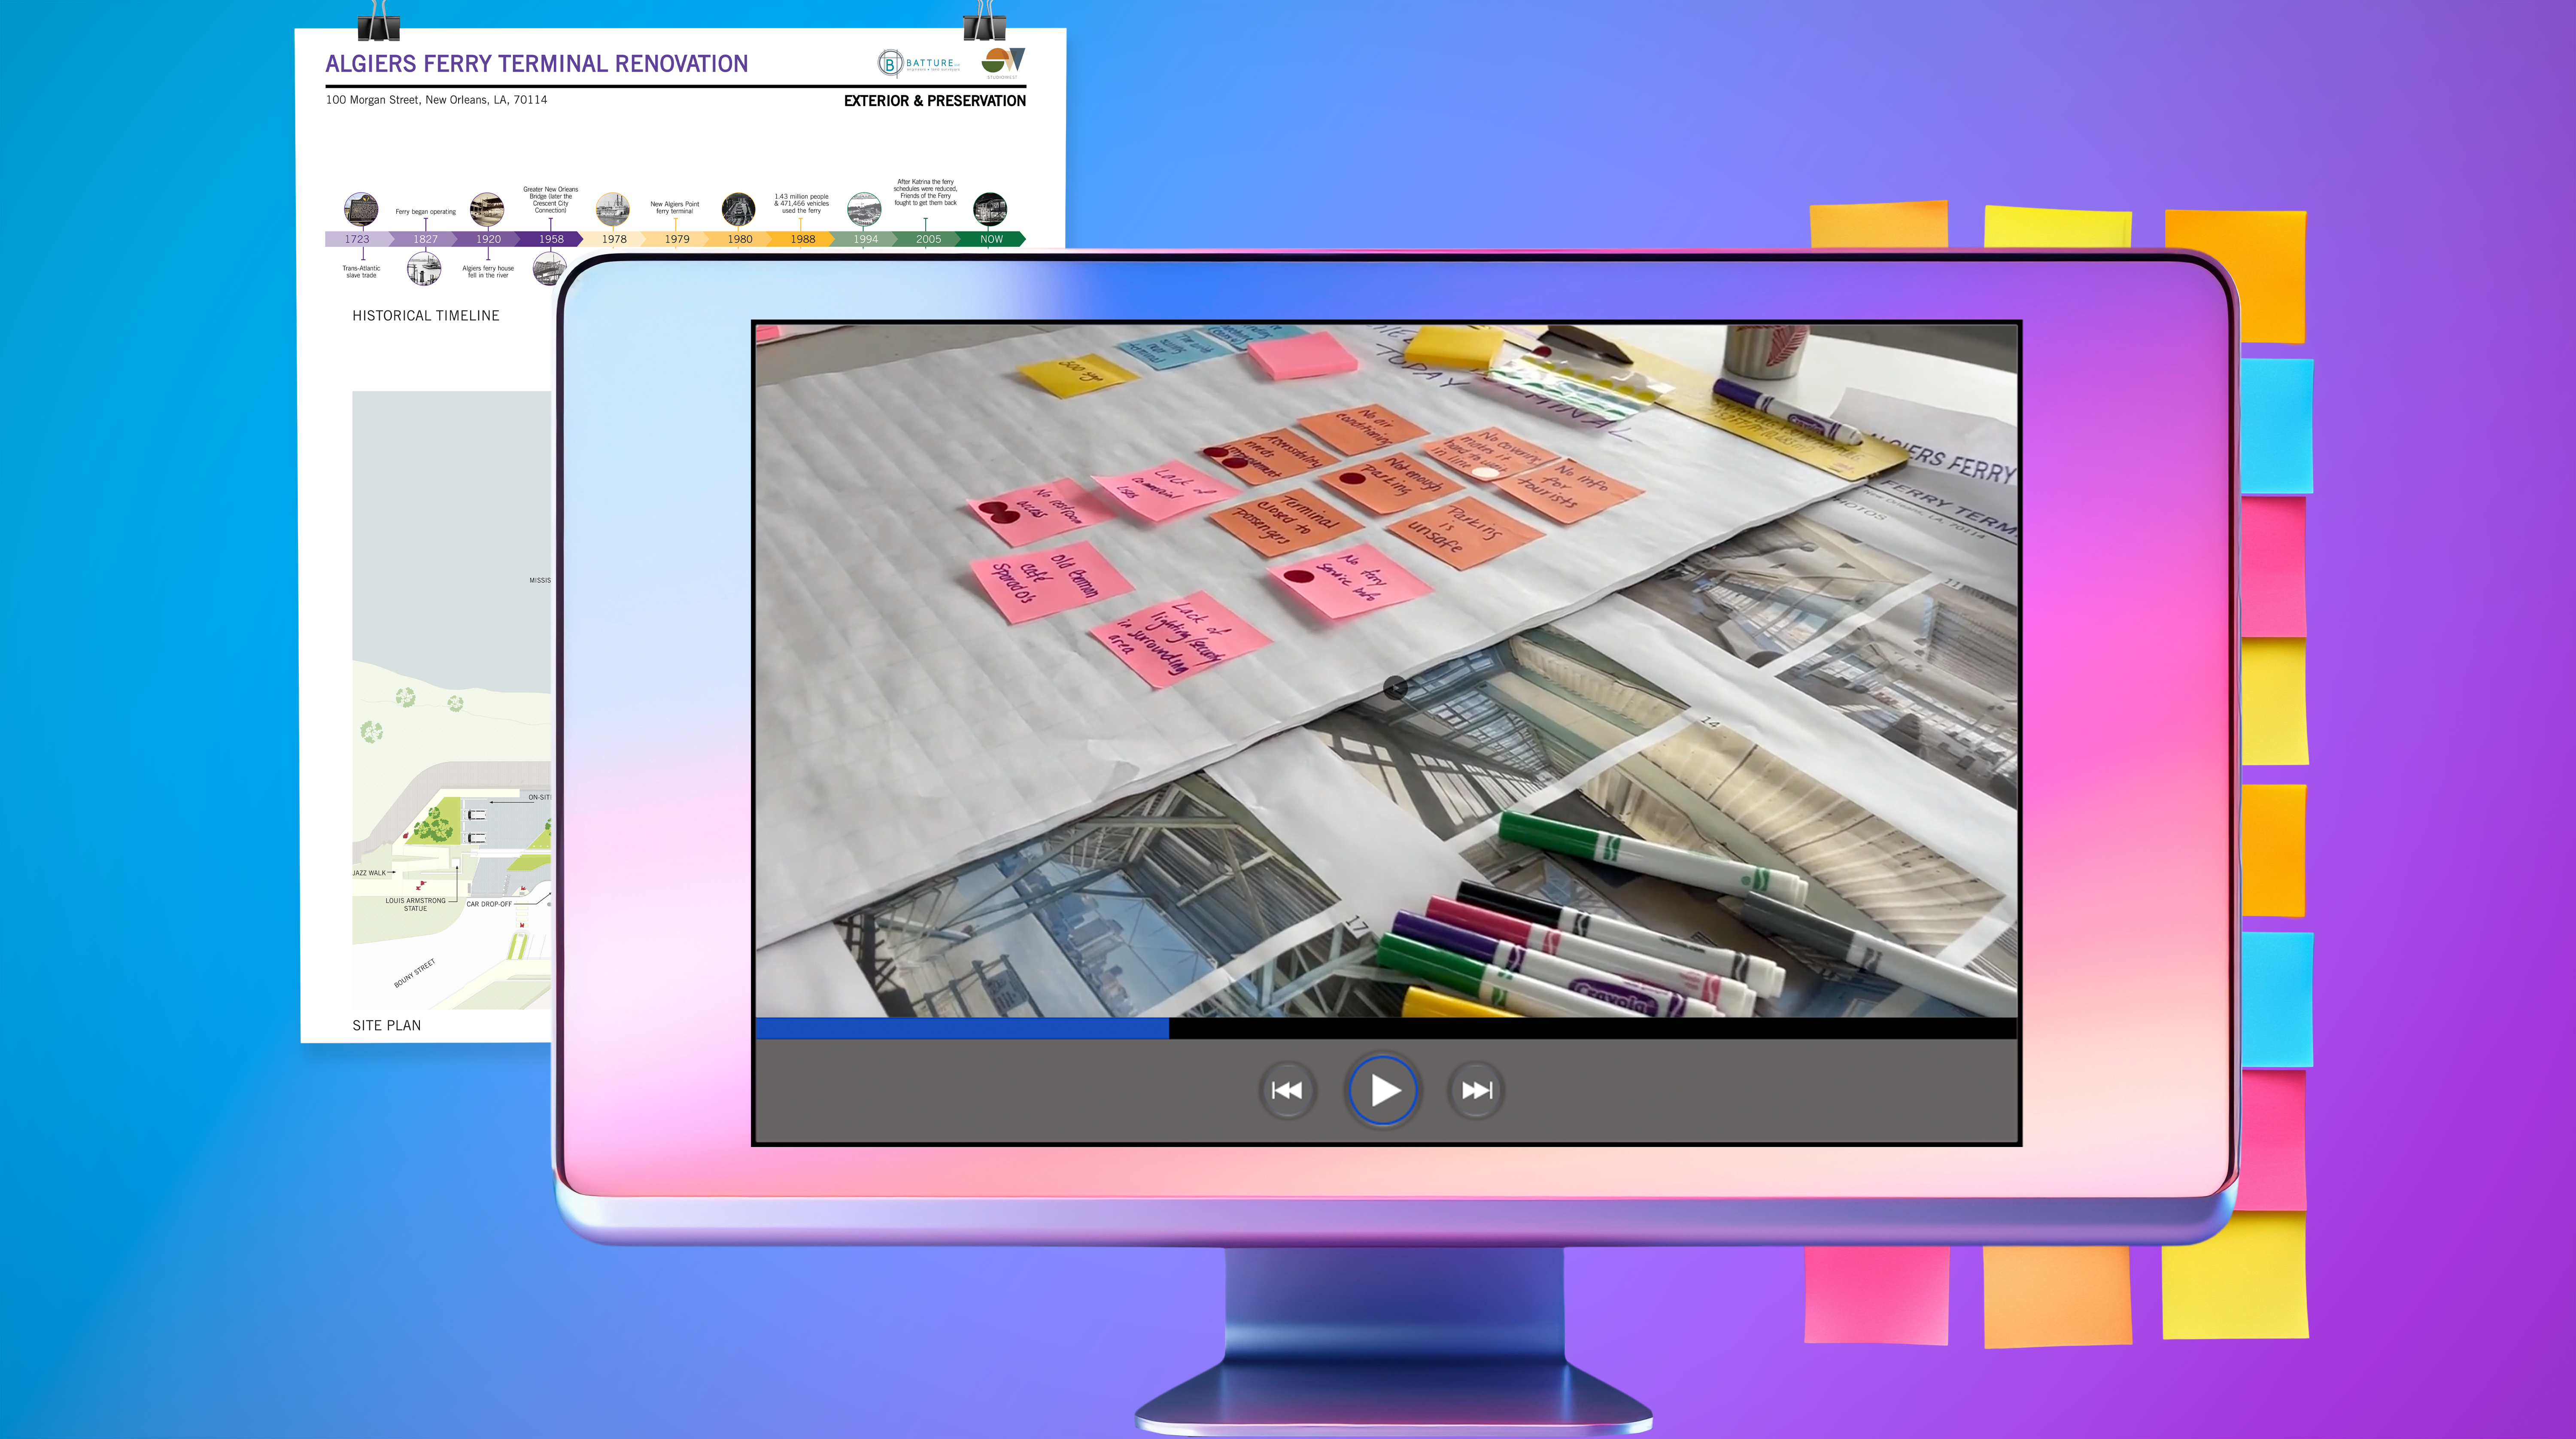Click the Site Plan caption
The height and width of the screenshot is (1439, 2576).
386,1025
